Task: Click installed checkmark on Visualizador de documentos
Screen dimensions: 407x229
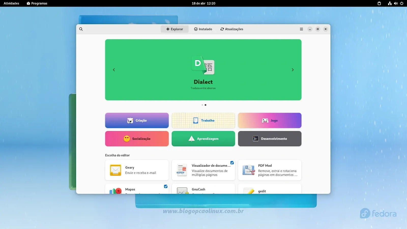Action: tap(232, 163)
